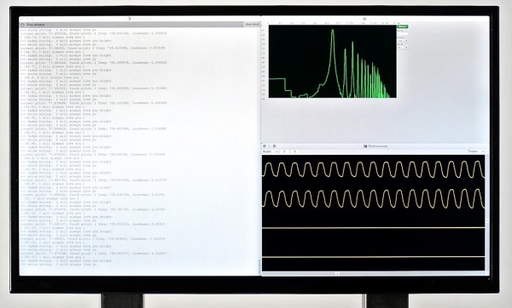512x308 pixels.
Task: Click the Post window vertical scrollbar
Action: [259, 151]
